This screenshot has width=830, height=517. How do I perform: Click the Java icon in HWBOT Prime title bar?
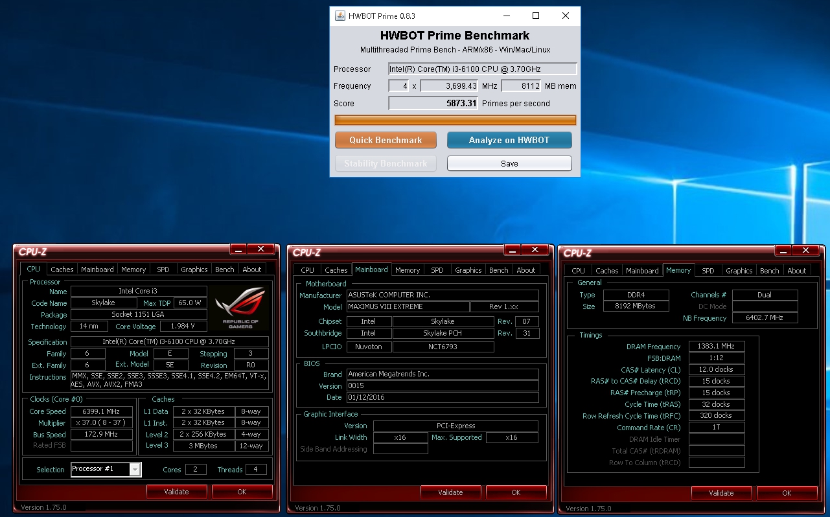(340, 16)
